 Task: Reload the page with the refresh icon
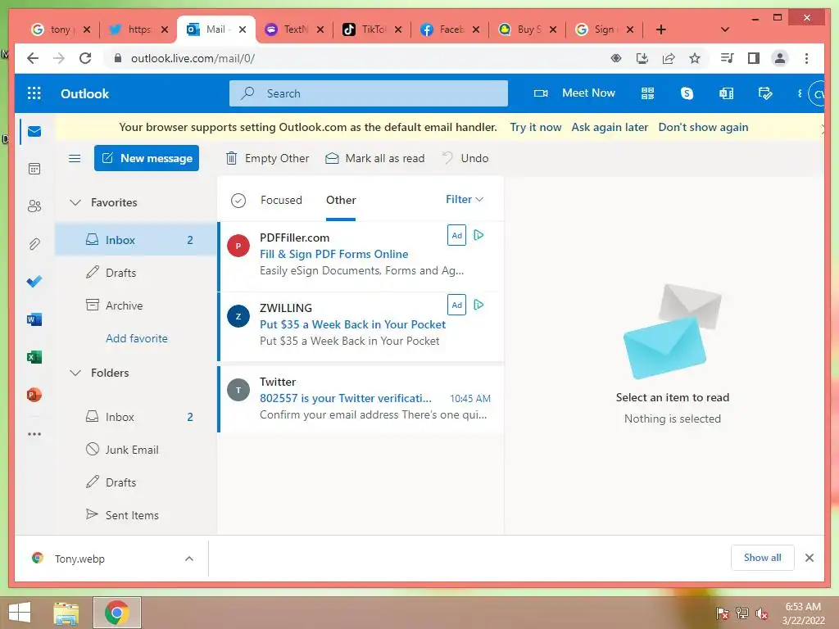click(85, 58)
